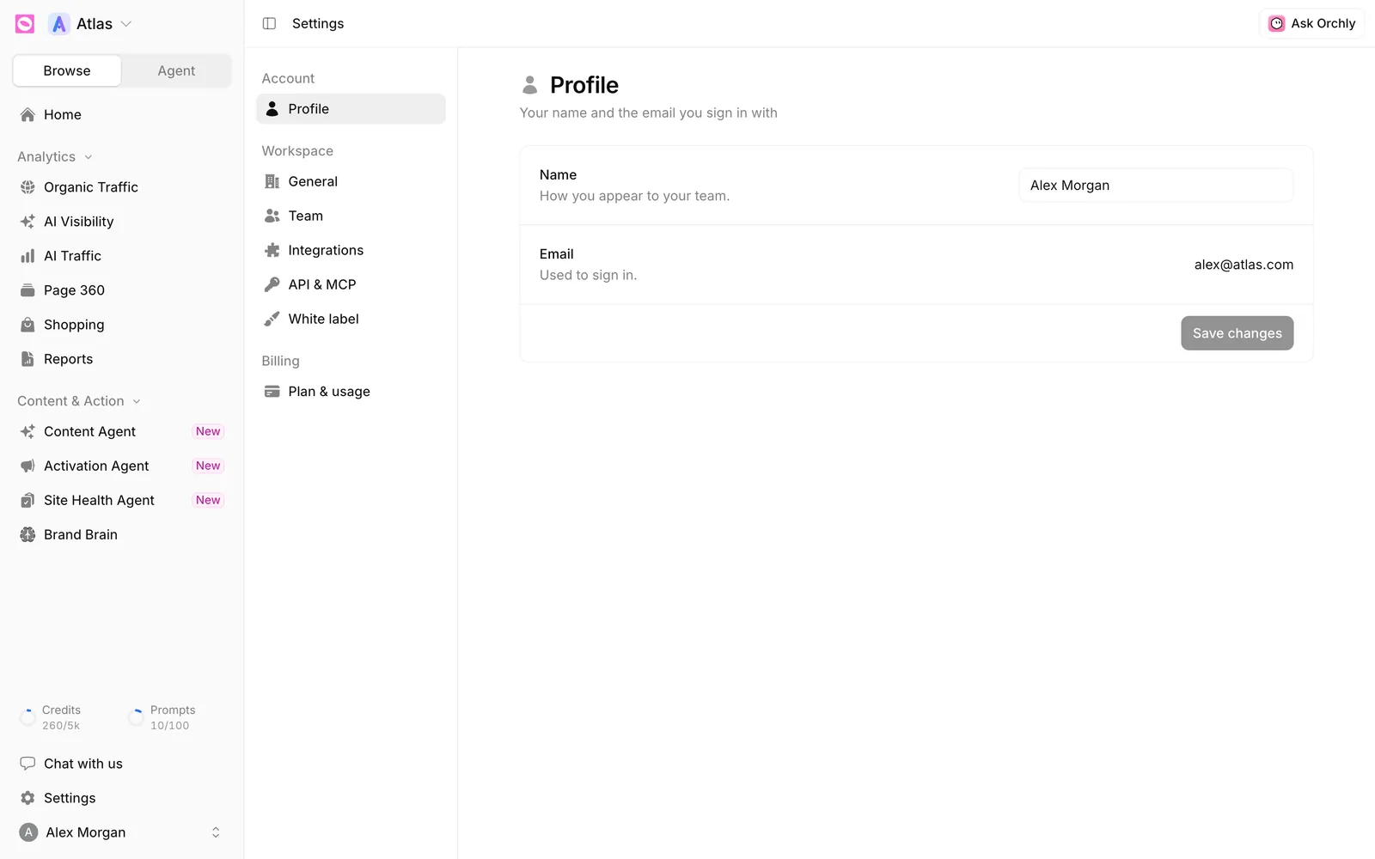
Task: Click the pink Orchly logo icon
Action: coord(25,24)
